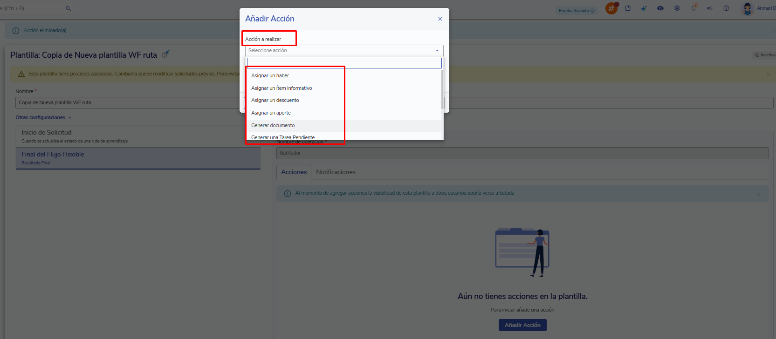This screenshot has height=339, width=776.
Task: Open the help question mark icon
Action: [726, 8]
